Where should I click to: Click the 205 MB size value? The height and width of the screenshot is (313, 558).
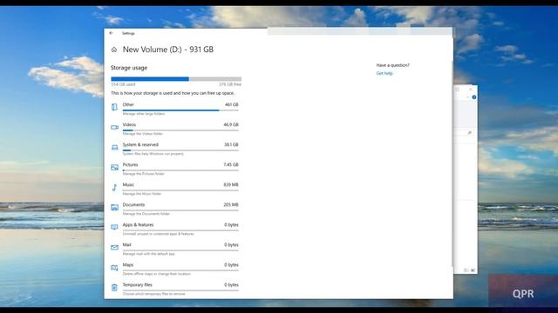click(x=231, y=205)
